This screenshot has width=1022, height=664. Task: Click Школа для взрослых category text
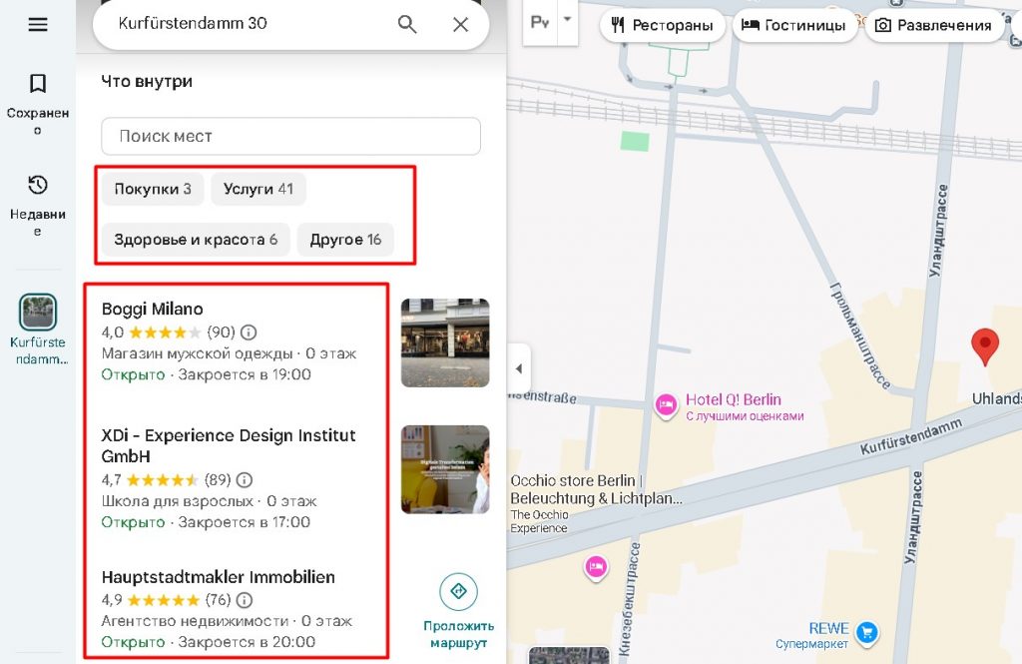[178, 501]
